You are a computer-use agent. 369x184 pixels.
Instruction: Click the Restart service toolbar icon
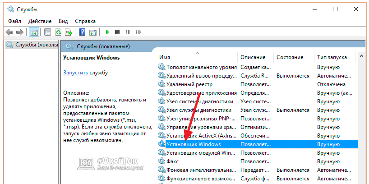(x=138, y=32)
